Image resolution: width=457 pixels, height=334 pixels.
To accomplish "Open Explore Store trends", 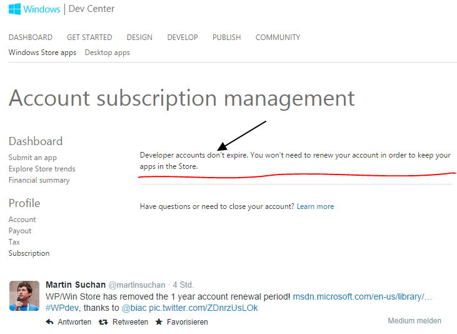I will (42, 169).
